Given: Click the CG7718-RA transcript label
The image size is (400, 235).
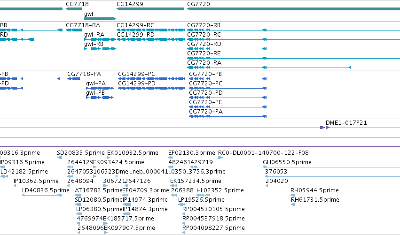Looking at the screenshot, I should (83, 25).
